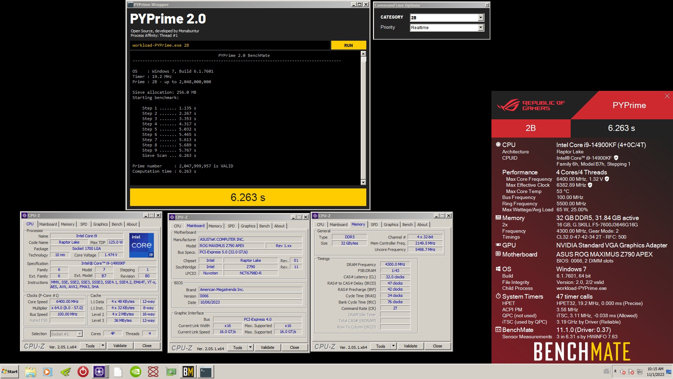Open Graphics tab in middle CPU-Z window
This screenshot has height=379, width=673.
coord(248,226)
